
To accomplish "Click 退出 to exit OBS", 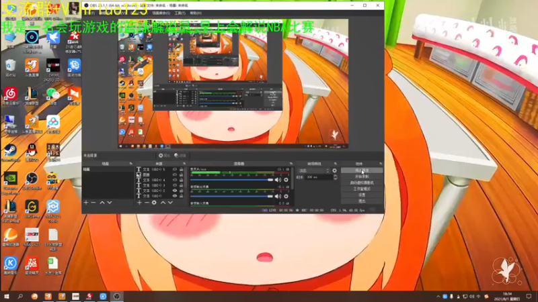I will point(362,201).
